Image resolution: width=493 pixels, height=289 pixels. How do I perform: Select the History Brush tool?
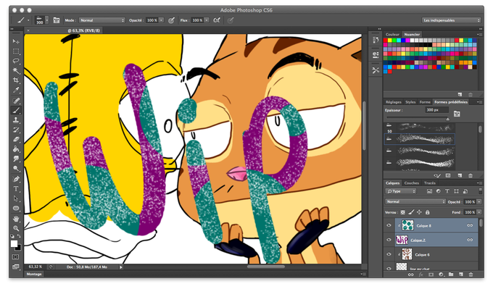point(16,130)
